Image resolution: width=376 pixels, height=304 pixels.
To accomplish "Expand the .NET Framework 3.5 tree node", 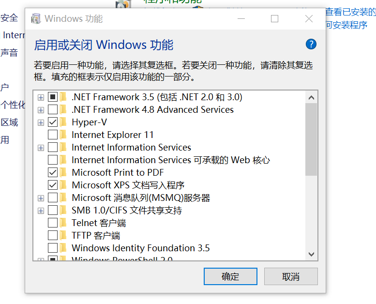I will pyautogui.click(x=41, y=97).
